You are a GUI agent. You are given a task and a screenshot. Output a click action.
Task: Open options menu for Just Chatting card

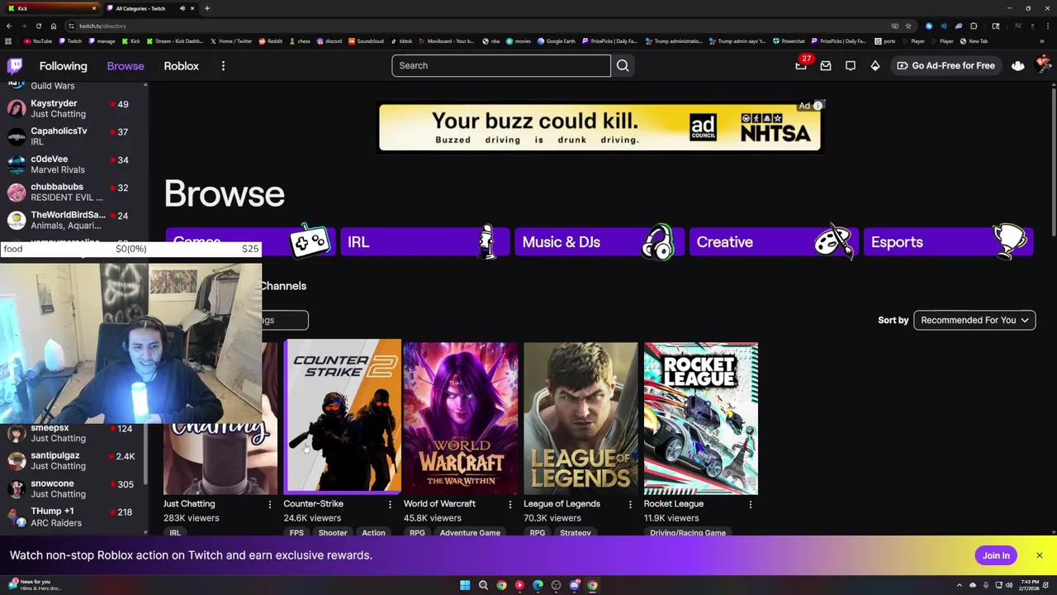[269, 504]
